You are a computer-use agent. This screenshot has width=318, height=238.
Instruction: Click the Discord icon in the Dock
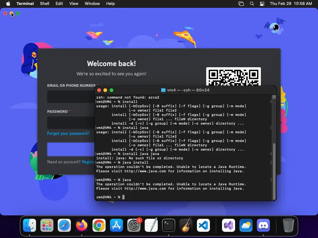click(263, 225)
